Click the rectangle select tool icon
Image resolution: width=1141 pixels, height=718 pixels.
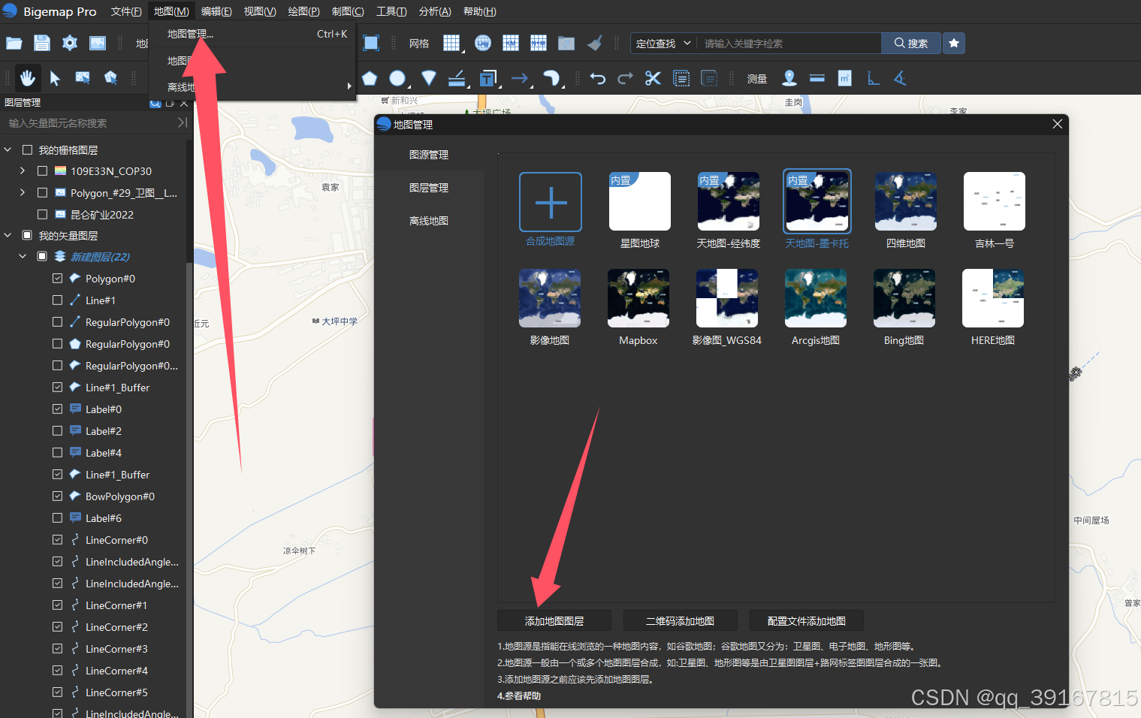83,77
